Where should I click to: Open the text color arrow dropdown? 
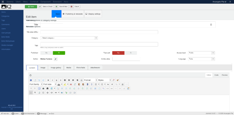pyautogui.click(x=62, y=84)
